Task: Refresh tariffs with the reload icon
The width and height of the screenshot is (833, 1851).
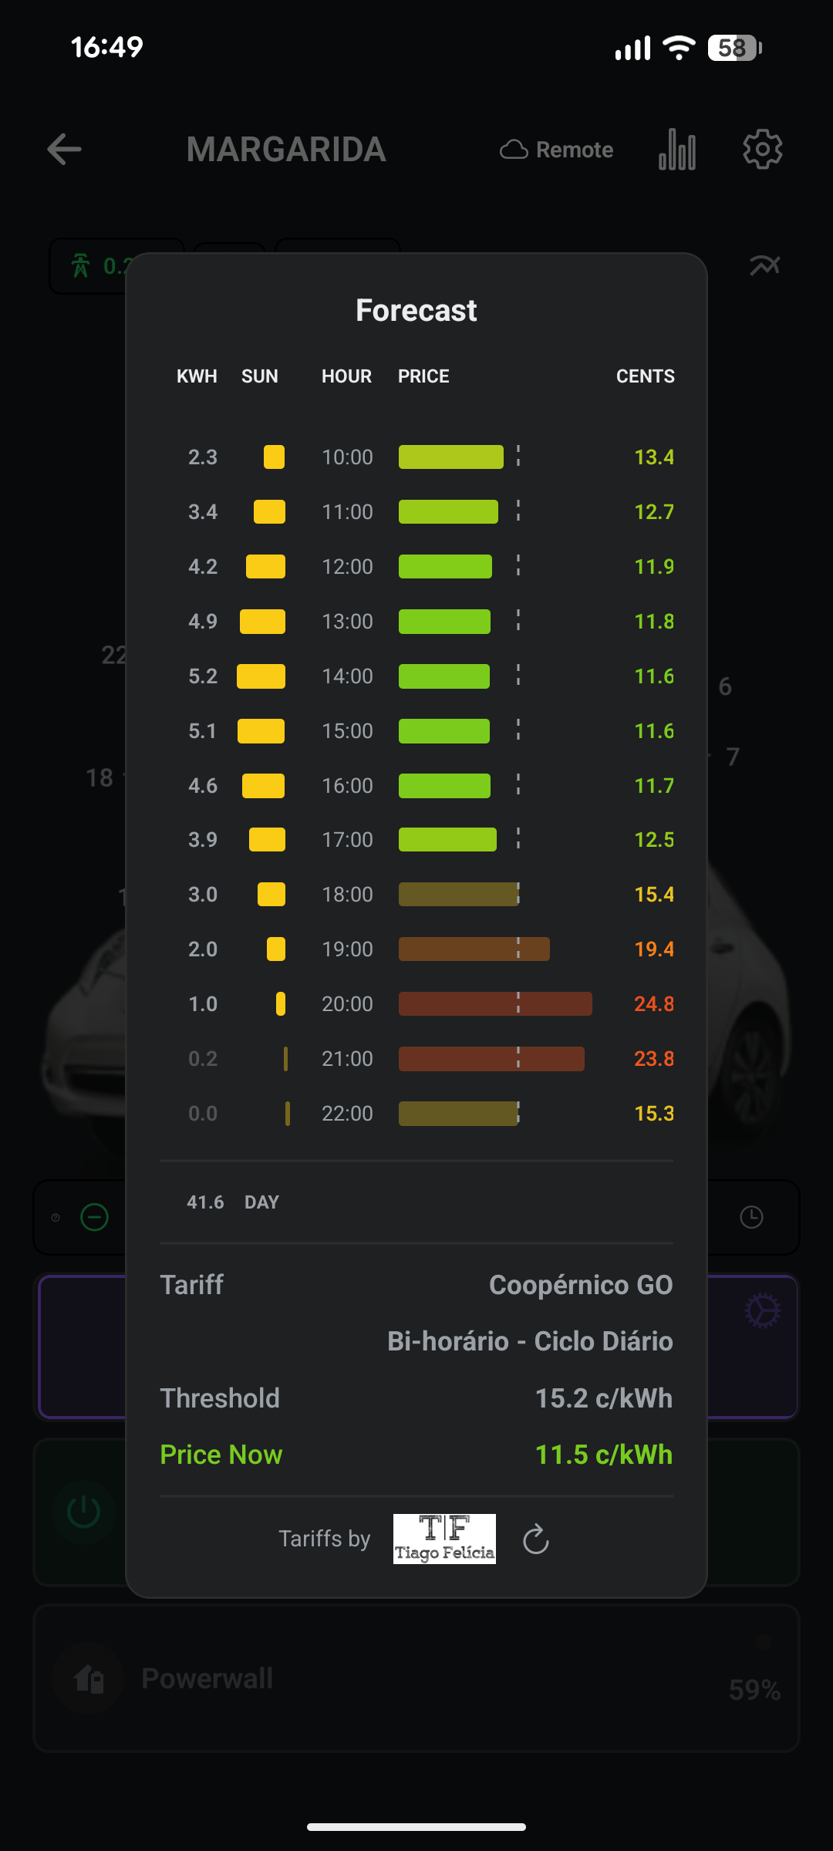Action: tap(535, 1539)
